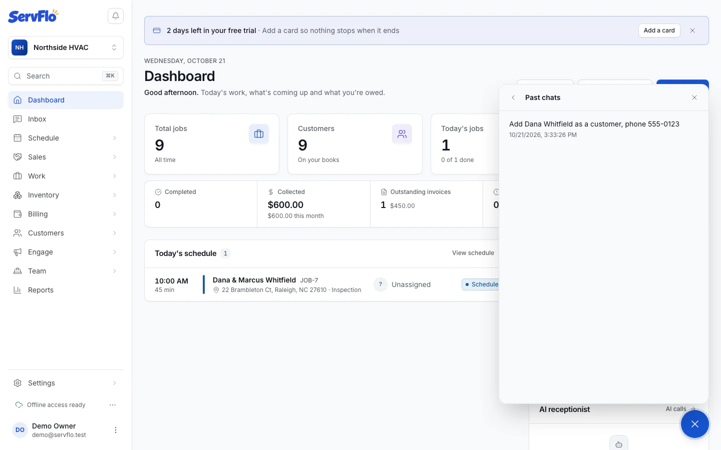
Task: Expand the Schedule sidebar section
Action: pyautogui.click(x=66, y=138)
